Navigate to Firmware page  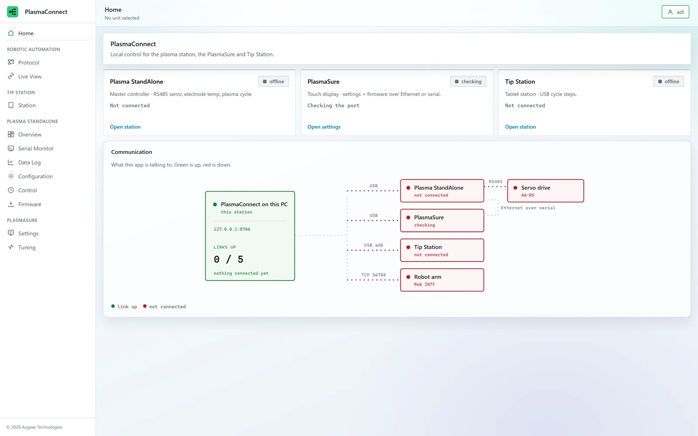coord(48,204)
